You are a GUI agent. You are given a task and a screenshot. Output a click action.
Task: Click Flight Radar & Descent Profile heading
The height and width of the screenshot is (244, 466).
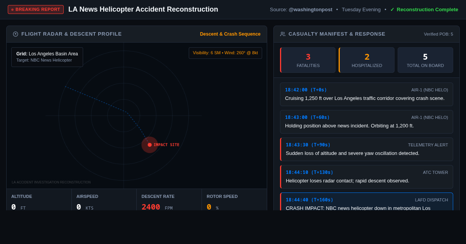coord(71,34)
